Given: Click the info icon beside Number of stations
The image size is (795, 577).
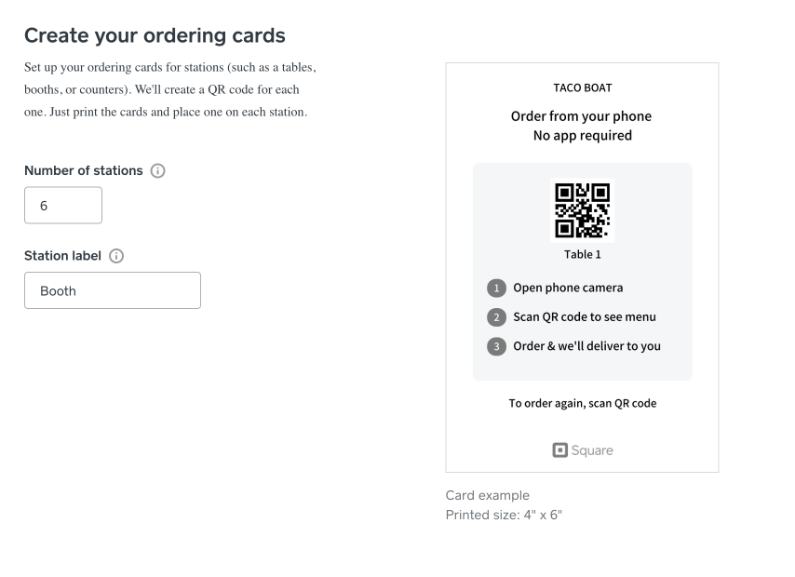Looking at the screenshot, I should coord(157,171).
